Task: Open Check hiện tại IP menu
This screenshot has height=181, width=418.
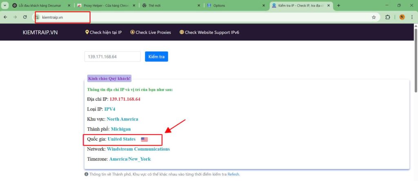Action: pos(103,32)
